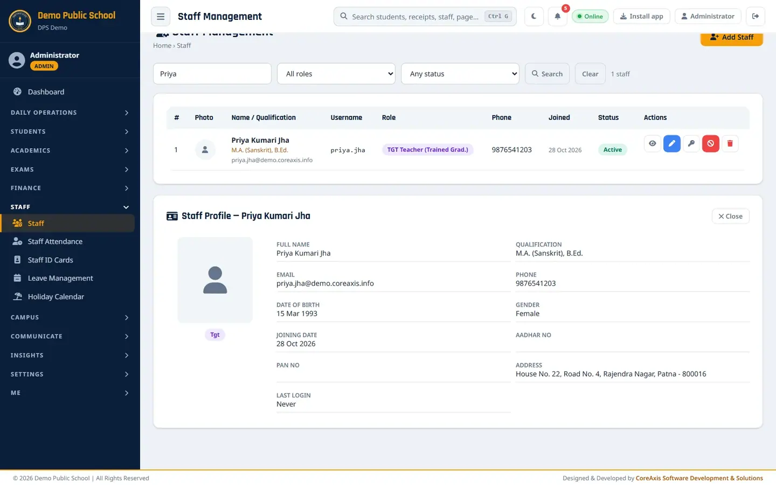
Task: Click the logout arrow icon
Action: (x=756, y=16)
